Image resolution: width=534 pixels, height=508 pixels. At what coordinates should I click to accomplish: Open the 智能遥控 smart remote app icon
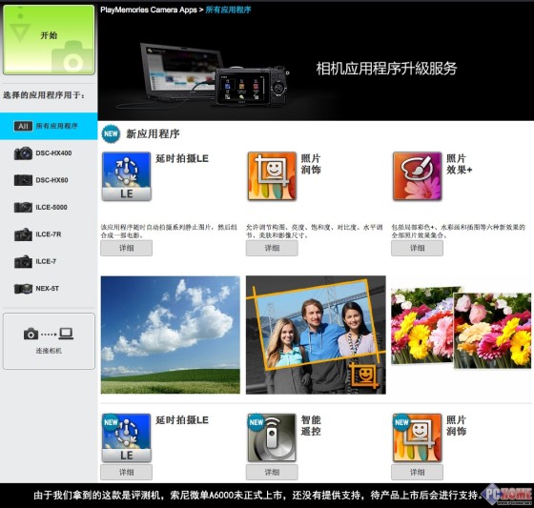272,437
